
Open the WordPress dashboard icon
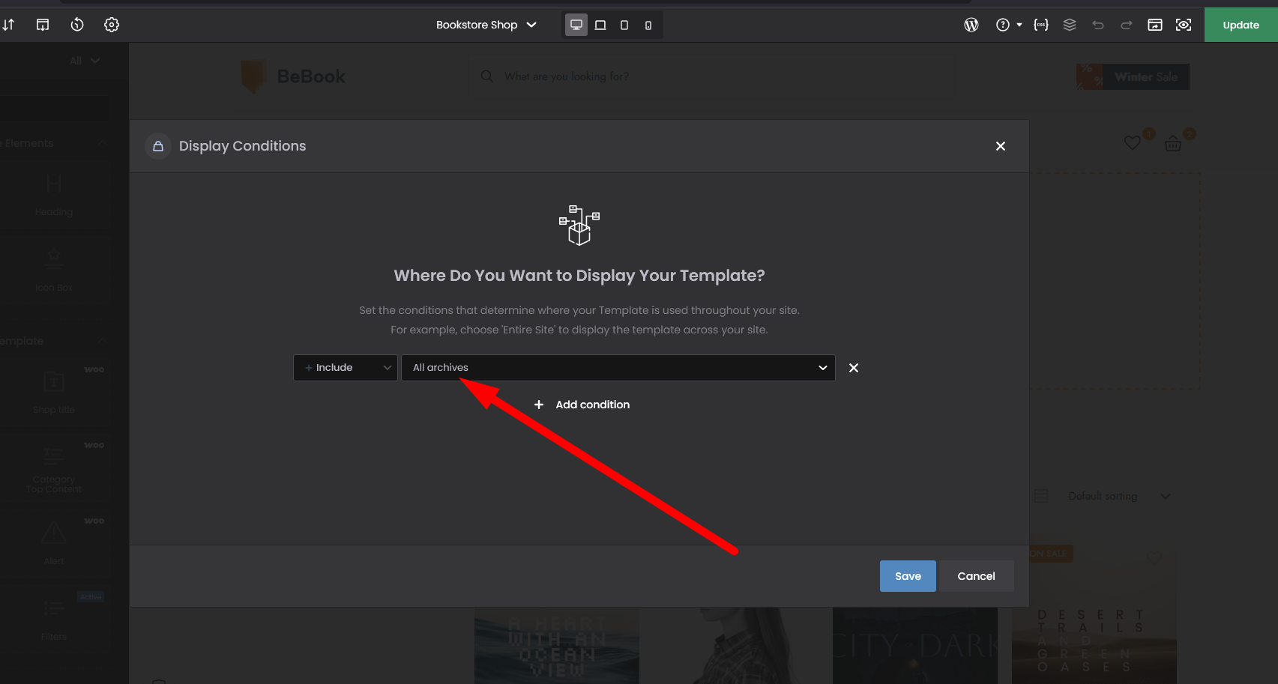point(971,25)
